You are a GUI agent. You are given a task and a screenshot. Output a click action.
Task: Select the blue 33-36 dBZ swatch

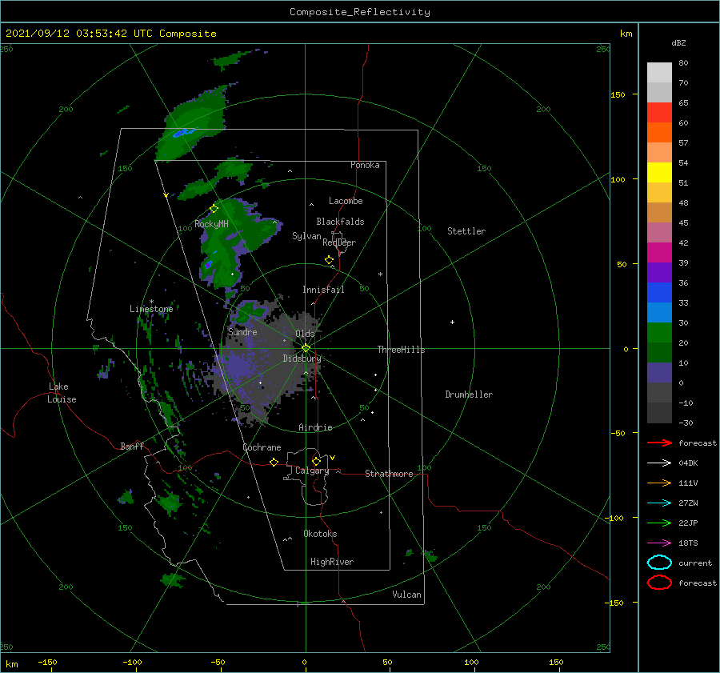(x=659, y=293)
